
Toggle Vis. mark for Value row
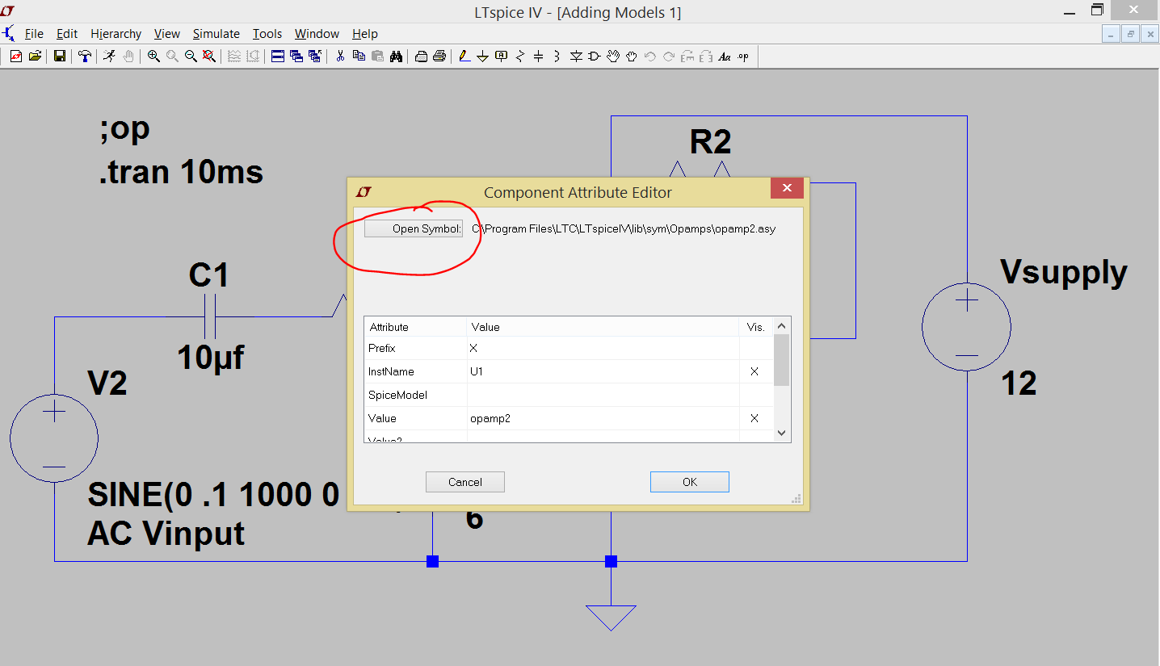[x=754, y=418]
